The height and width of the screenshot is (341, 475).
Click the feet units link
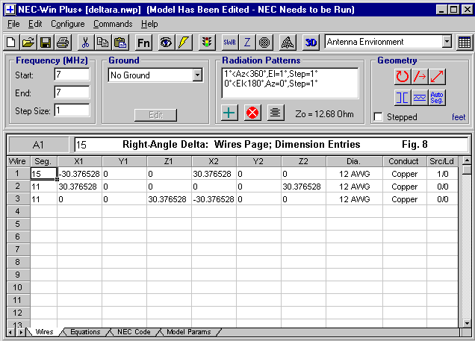click(458, 117)
